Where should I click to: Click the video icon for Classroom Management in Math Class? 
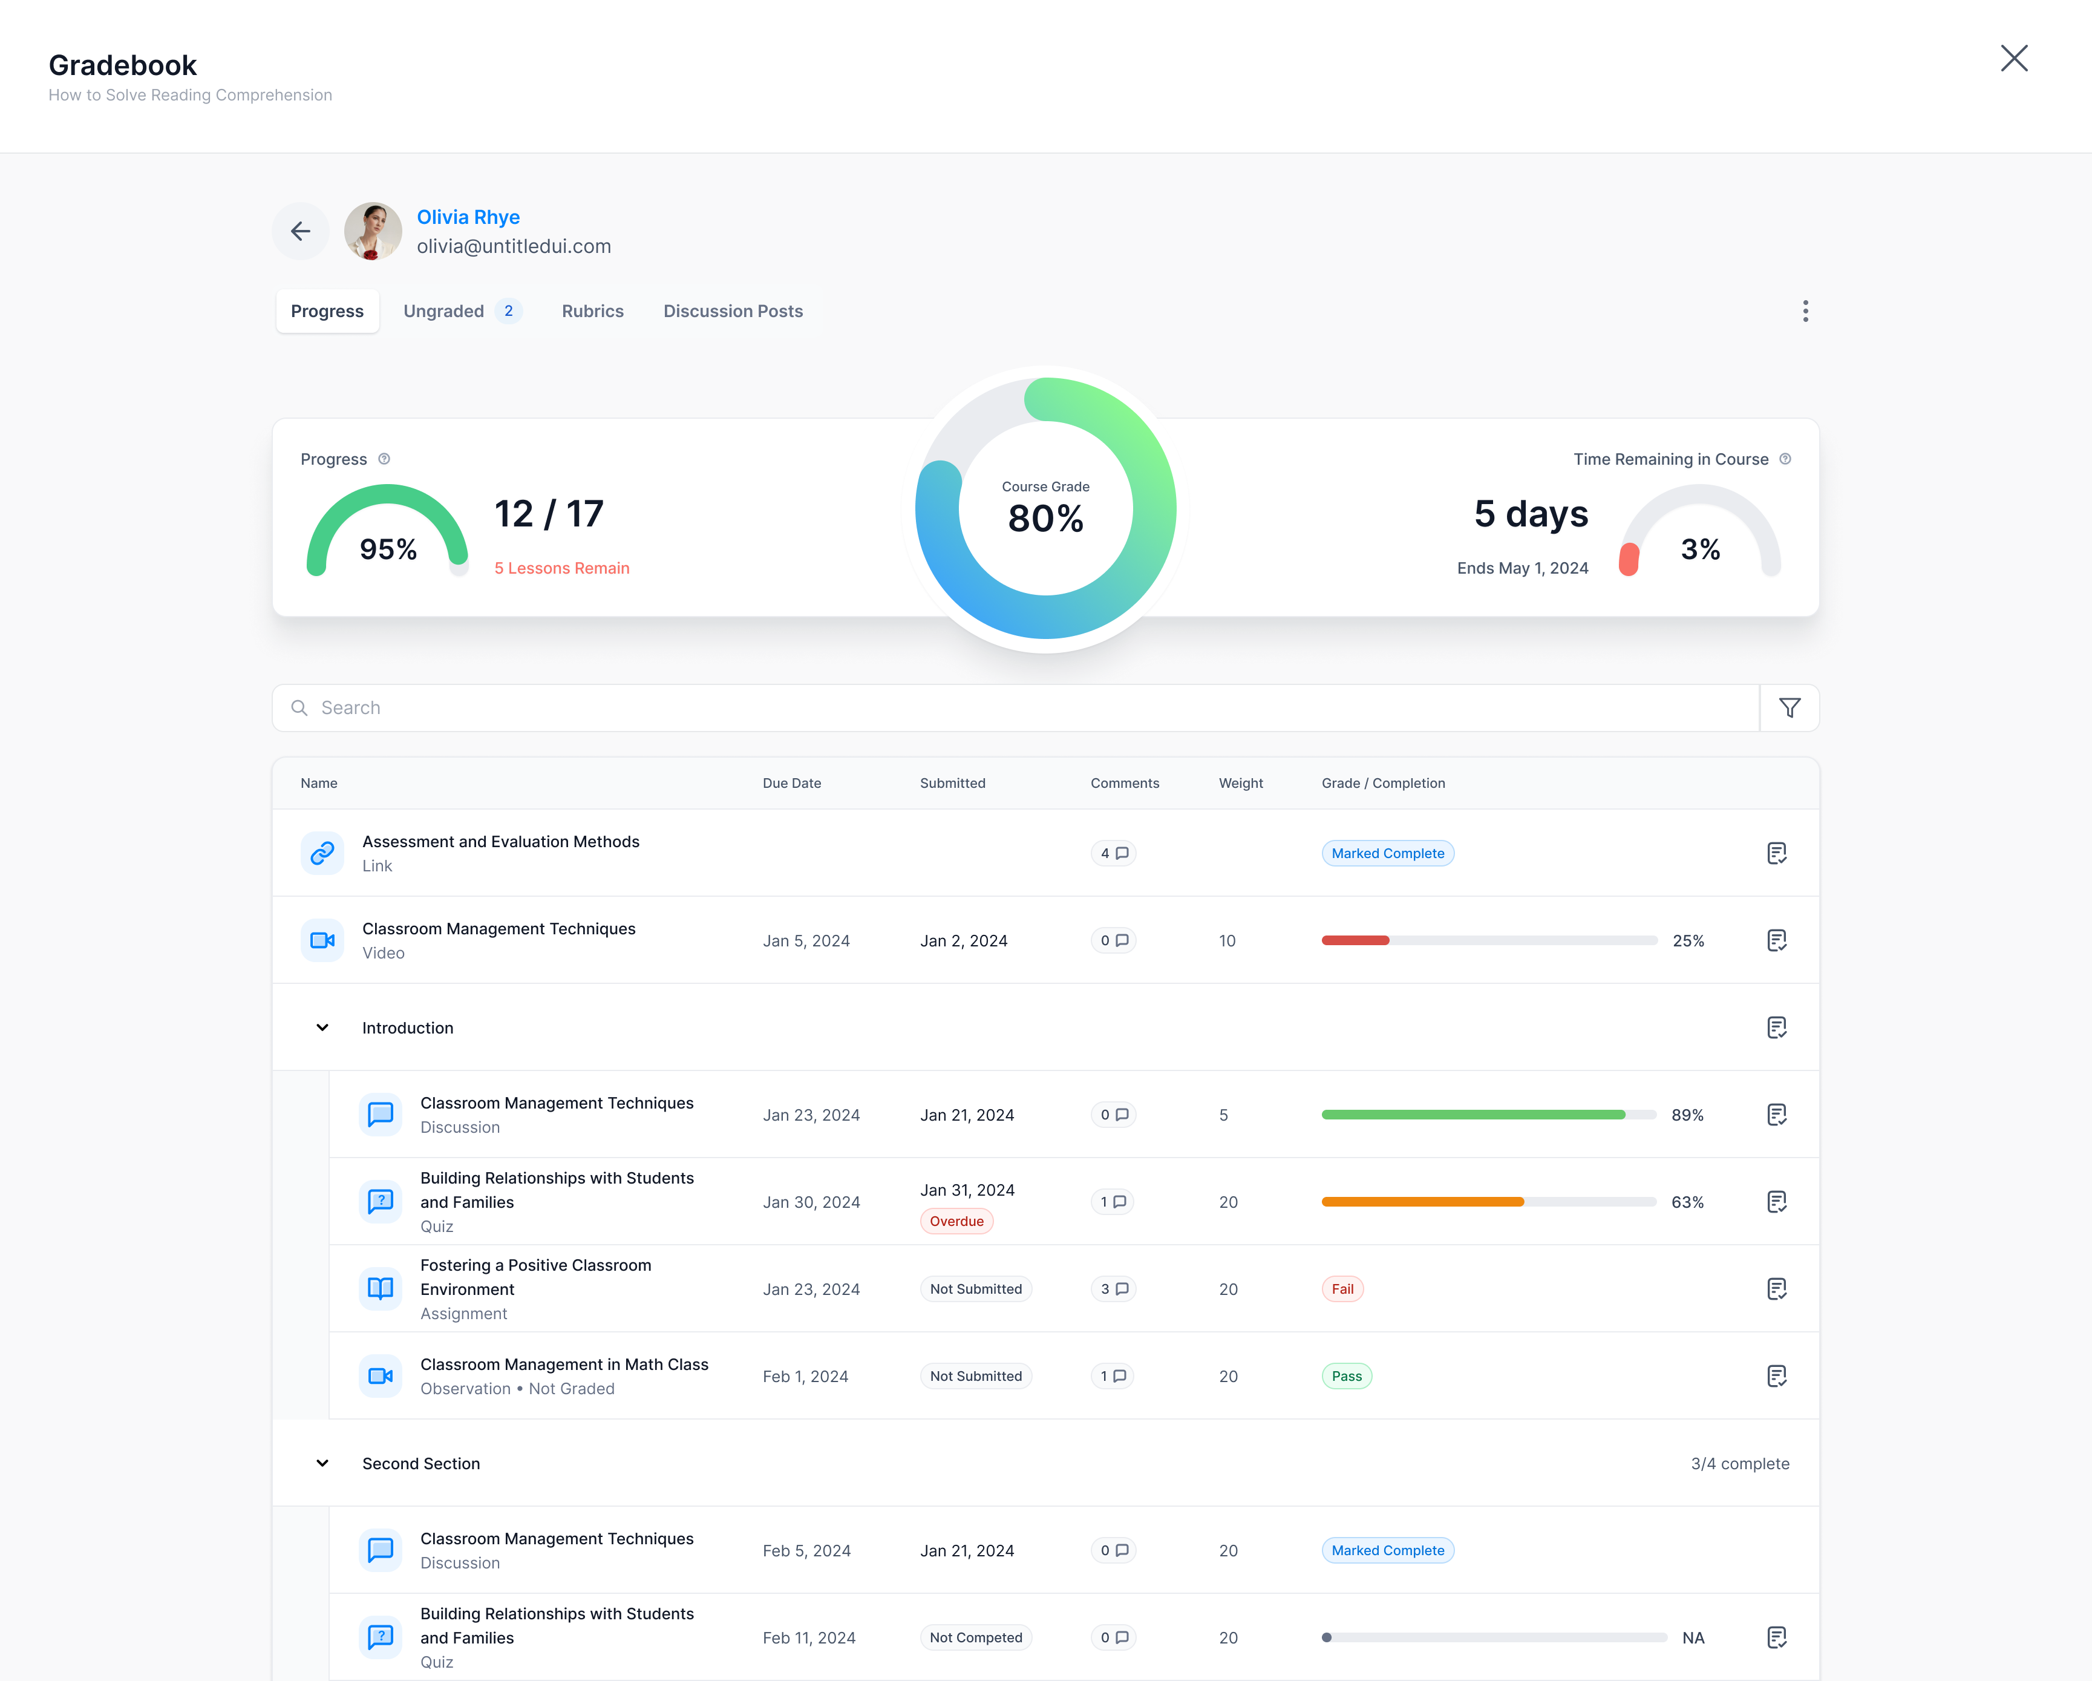point(381,1376)
